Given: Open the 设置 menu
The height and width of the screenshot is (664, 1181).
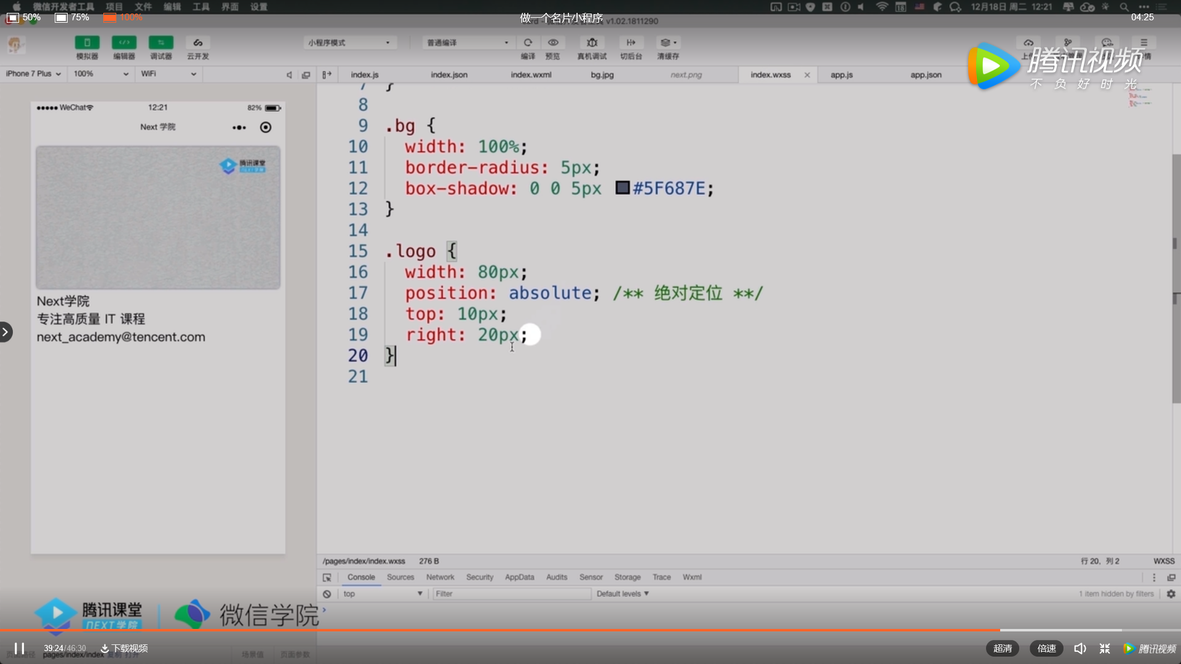Looking at the screenshot, I should pyautogui.click(x=258, y=7).
